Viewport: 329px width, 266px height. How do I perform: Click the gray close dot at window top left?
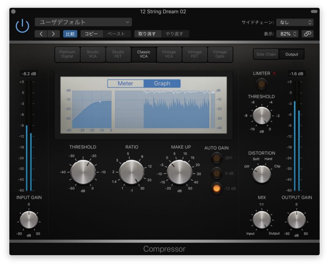coord(13,11)
